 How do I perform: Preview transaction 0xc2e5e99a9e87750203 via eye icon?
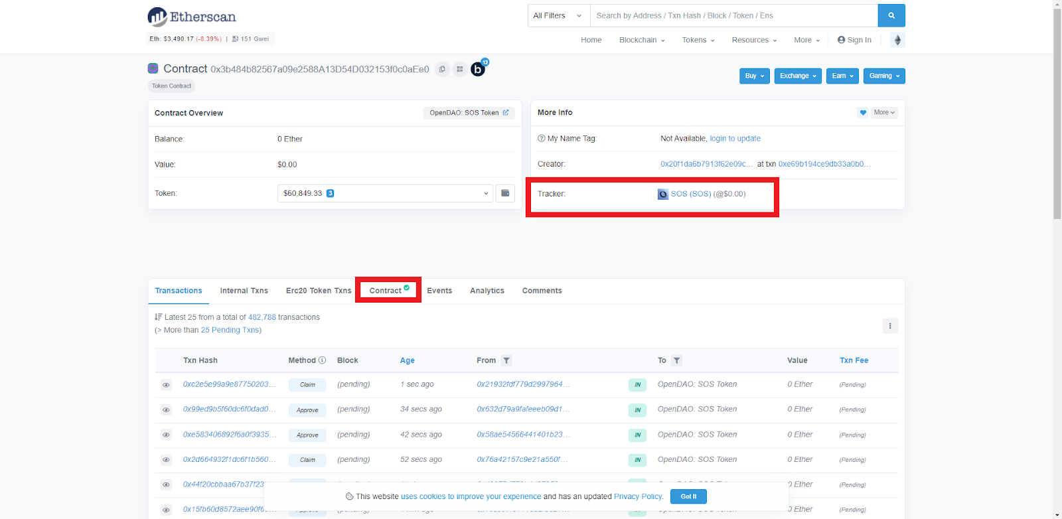pos(166,385)
